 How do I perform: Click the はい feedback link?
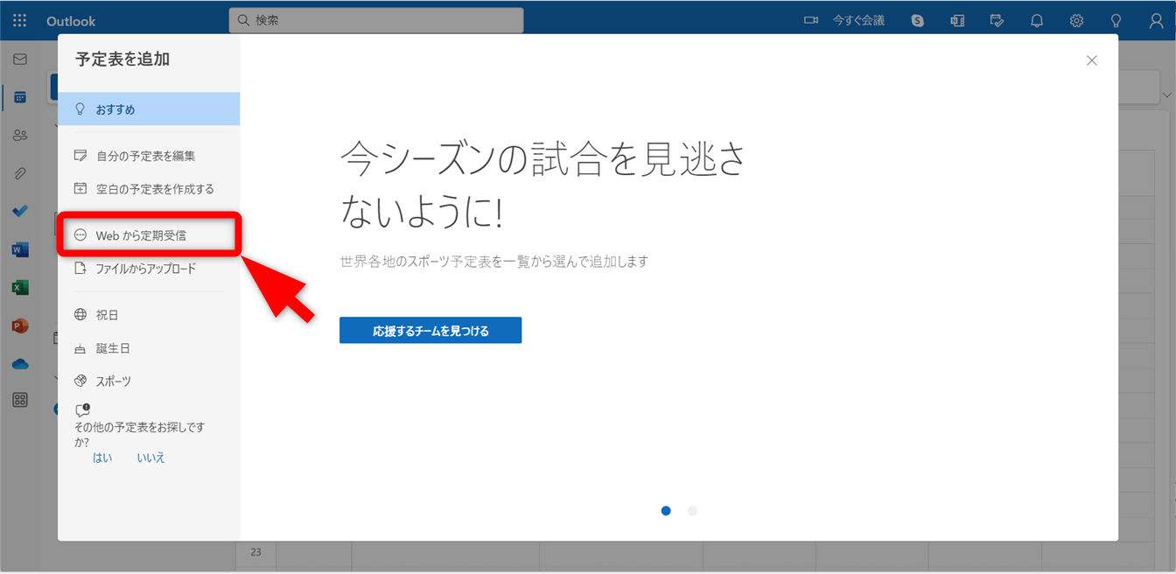102,458
